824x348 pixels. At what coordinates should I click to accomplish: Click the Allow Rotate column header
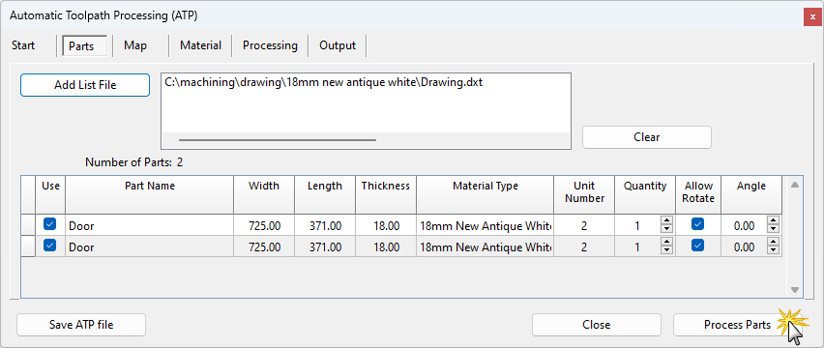pos(698,194)
